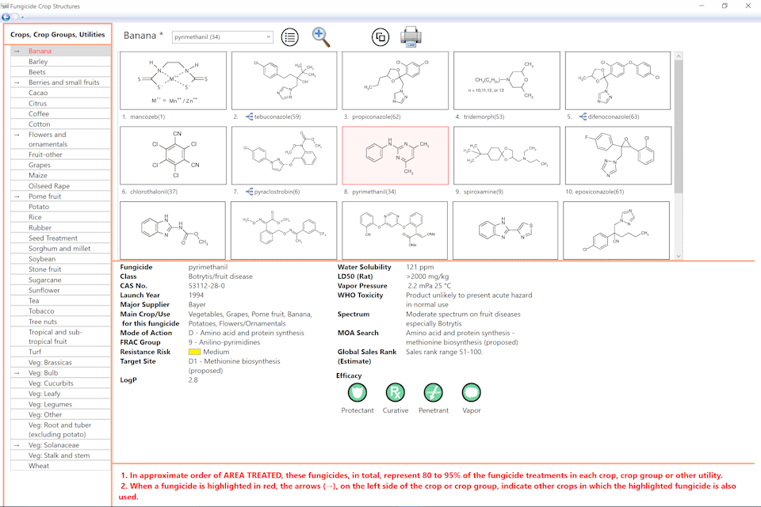Click the yellow Medium resistance risk swatch
The height and width of the screenshot is (507, 761).
click(194, 352)
